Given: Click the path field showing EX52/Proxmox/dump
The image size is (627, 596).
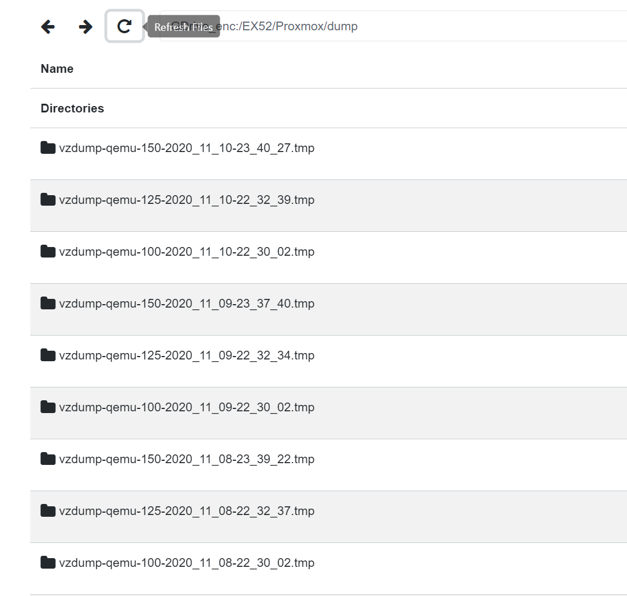Looking at the screenshot, I should (x=393, y=26).
